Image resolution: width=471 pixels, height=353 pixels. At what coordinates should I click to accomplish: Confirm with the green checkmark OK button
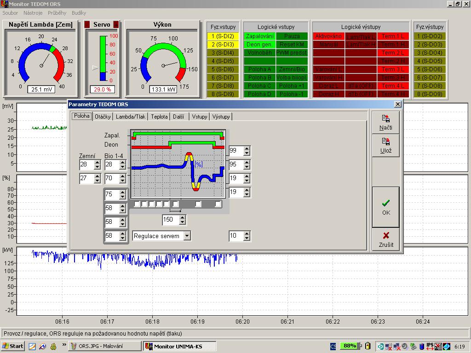pyautogui.click(x=385, y=207)
